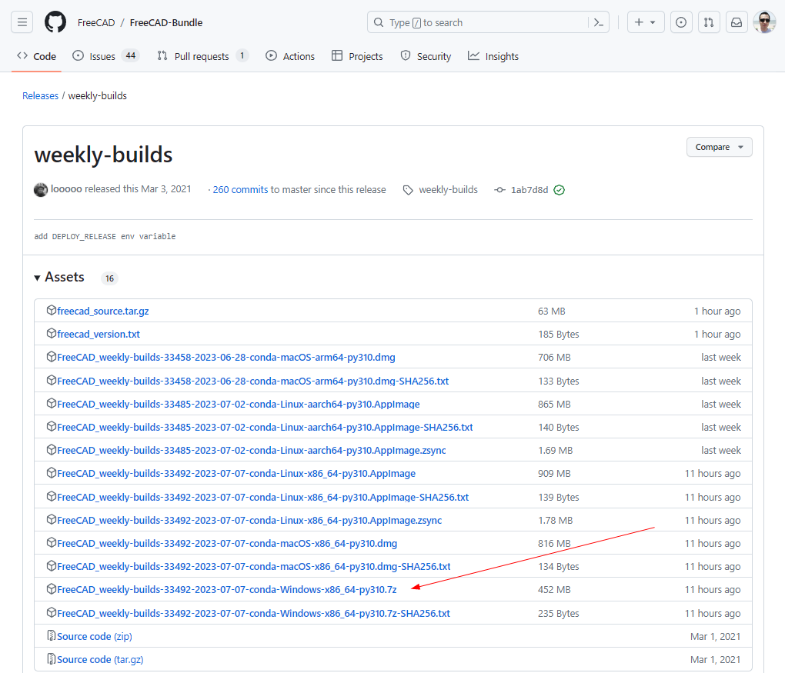Image resolution: width=785 pixels, height=673 pixels.
Task: Open the Projects tab
Action: click(x=357, y=57)
